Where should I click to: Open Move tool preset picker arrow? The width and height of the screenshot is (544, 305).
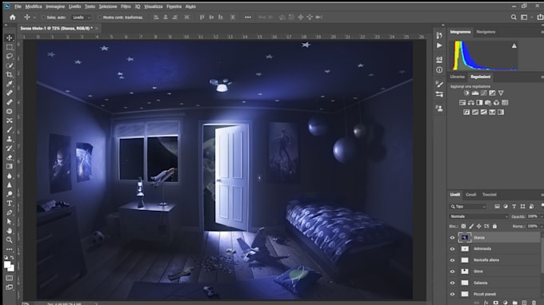34,18
